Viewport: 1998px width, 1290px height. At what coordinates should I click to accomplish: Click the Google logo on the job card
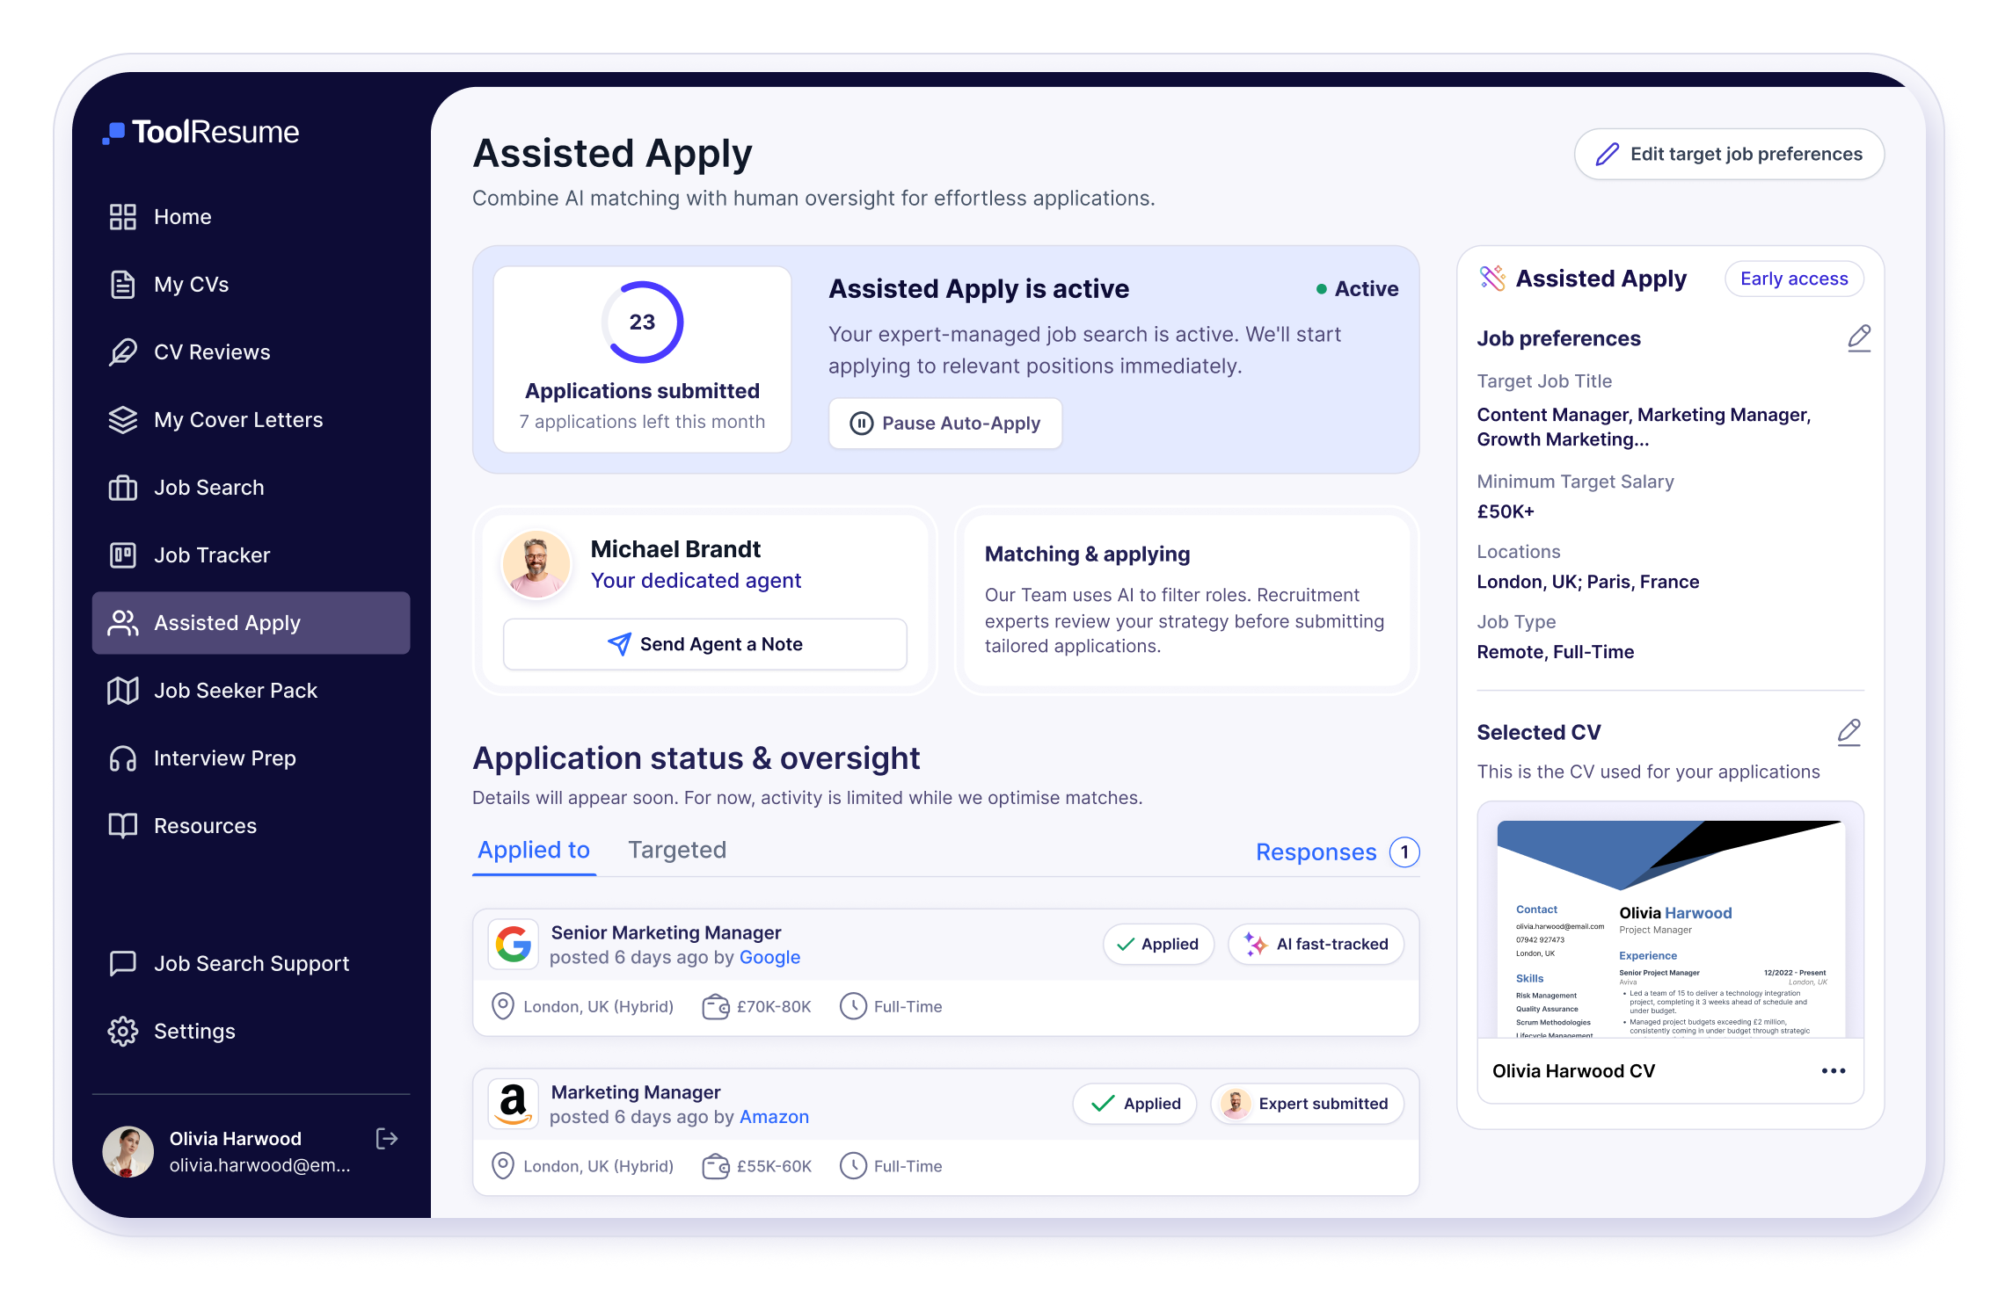(514, 945)
